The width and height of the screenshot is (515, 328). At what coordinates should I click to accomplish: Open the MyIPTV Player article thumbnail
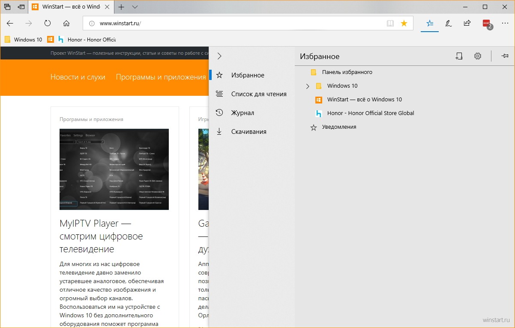click(114, 169)
